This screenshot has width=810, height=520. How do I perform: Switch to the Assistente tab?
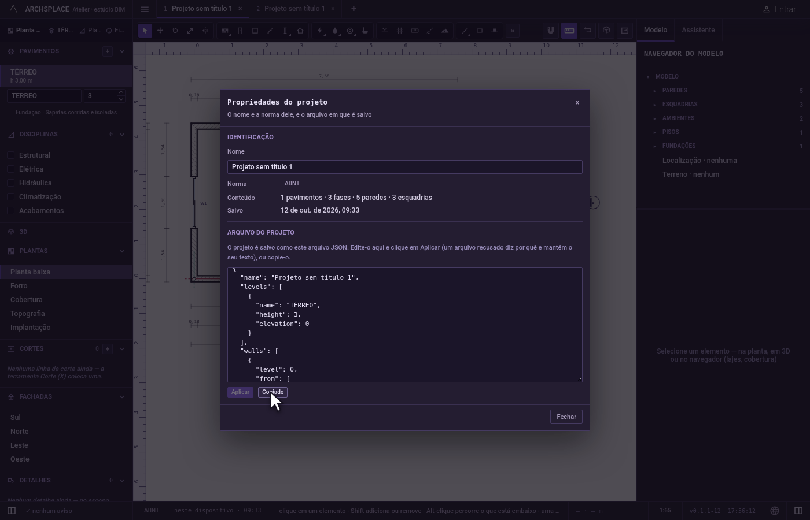pyautogui.click(x=698, y=30)
